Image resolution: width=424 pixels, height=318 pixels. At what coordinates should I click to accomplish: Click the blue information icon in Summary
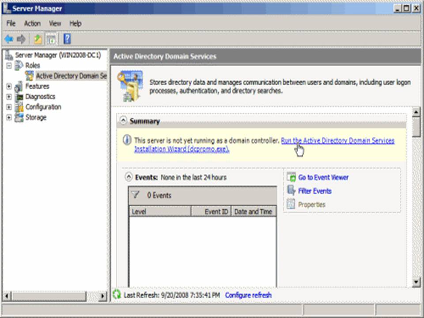pyautogui.click(x=127, y=140)
